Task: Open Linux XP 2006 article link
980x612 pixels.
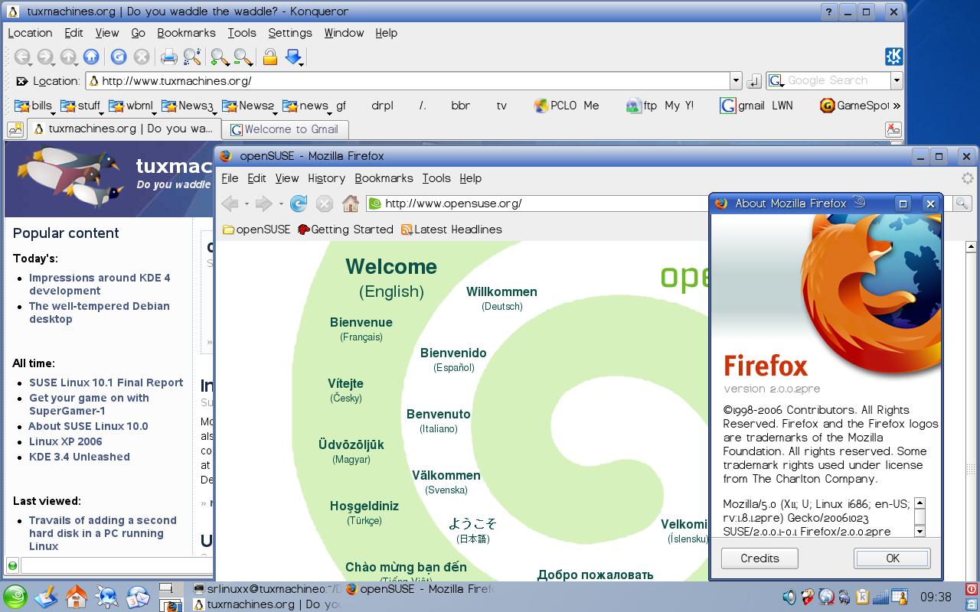Action: point(66,441)
